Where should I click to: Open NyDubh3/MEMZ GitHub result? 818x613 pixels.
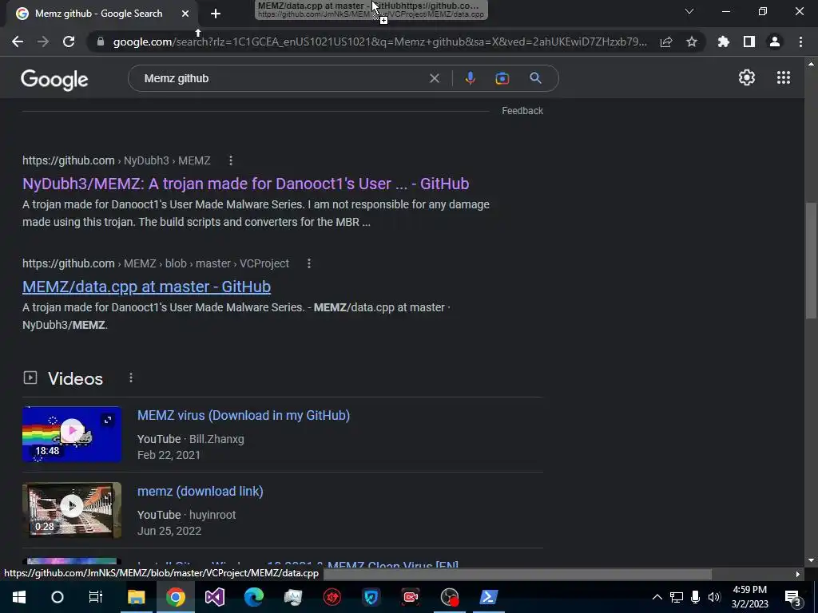pyautogui.click(x=246, y=184)
